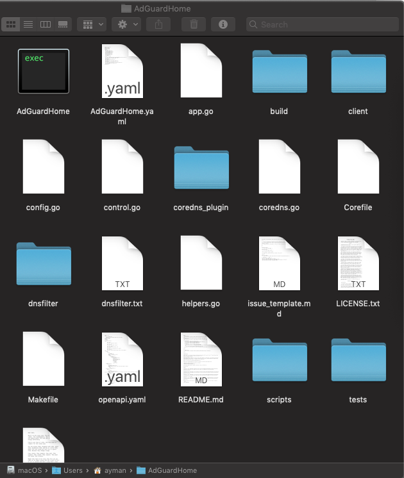404x478 pixels.
Task: Switch to list view mode
Action: click(28, 24)
